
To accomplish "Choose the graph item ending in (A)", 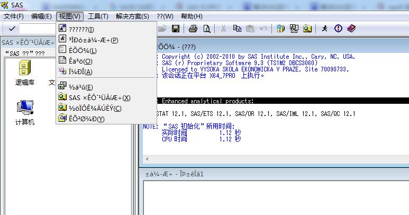I will tap(106, 71).
